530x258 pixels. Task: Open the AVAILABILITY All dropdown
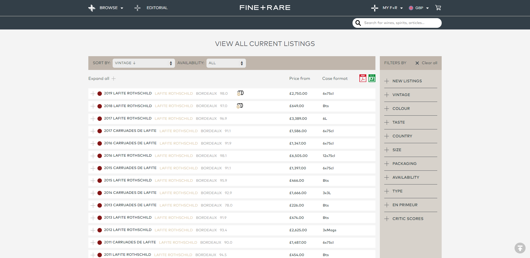[x=226, y=63]
